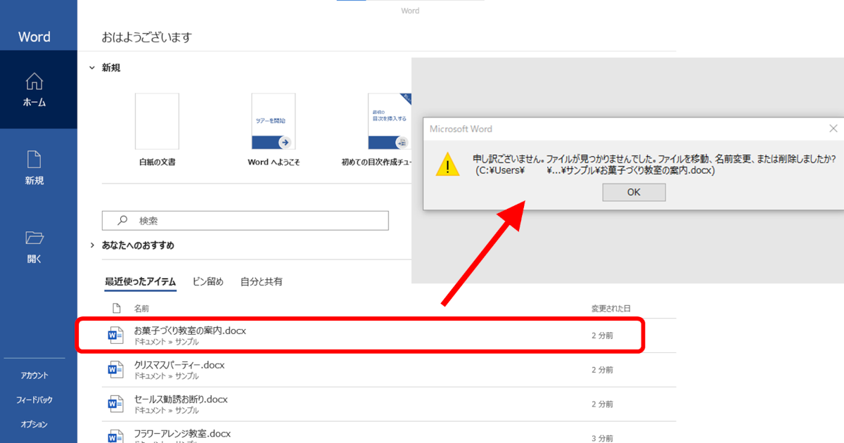Open the ホーム home icon in sidebar
The height and width of the screenshot is (443, 844).
point(34,82)
